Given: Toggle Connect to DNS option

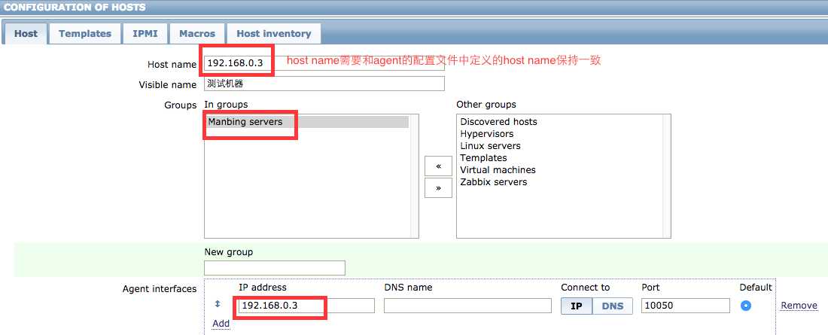Looking at the screenshot, I should point(613,306).
